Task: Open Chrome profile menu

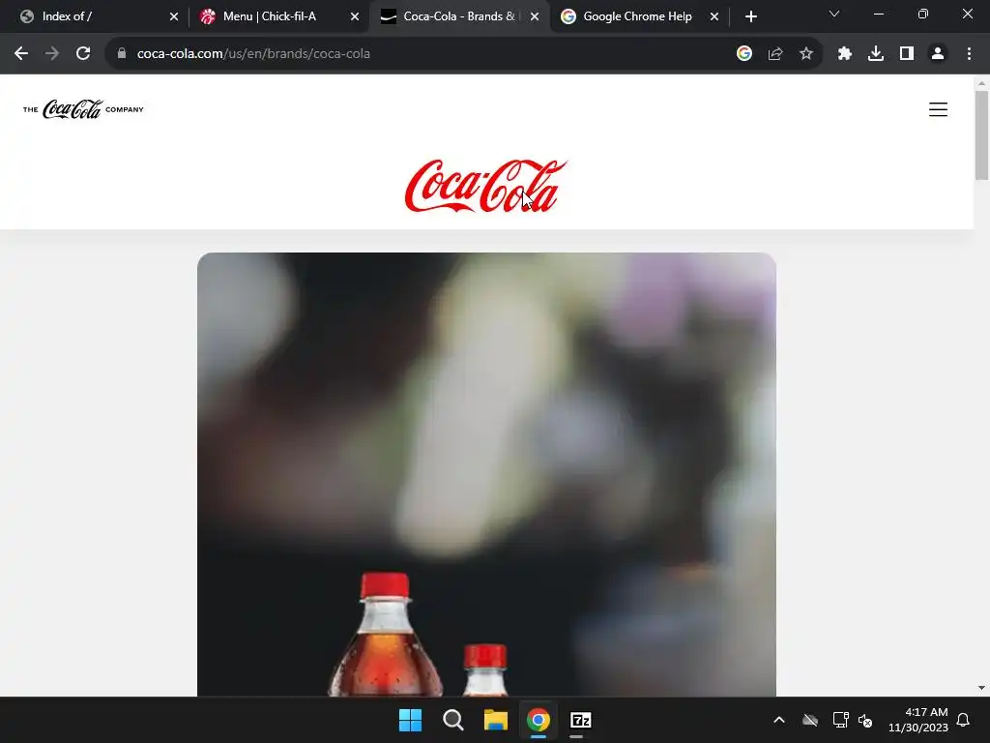Action: (938, 54)
